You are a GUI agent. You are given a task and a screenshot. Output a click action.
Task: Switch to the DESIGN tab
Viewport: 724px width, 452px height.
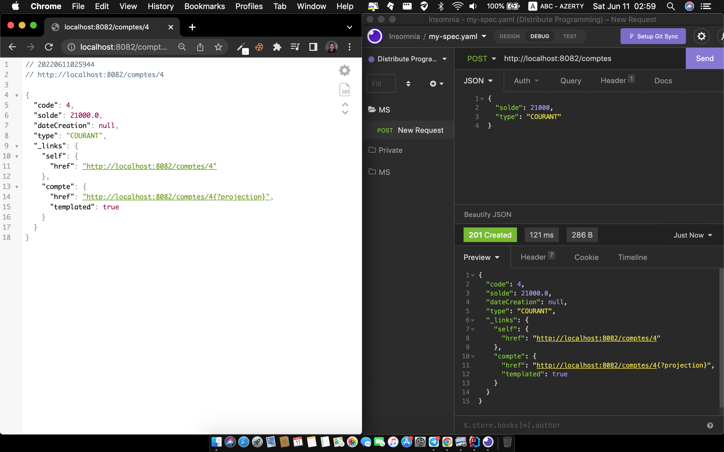(510, 36)
